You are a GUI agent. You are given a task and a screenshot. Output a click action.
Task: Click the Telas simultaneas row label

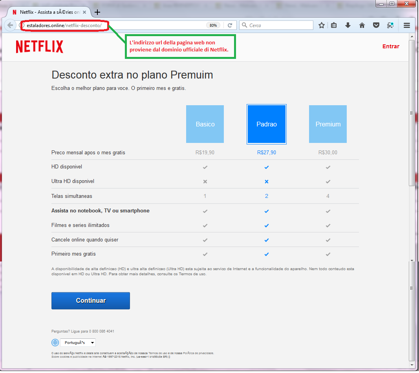coord(71,196)
